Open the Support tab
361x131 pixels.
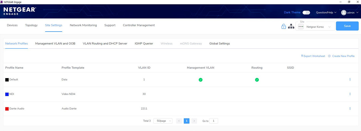pos(110,25)
